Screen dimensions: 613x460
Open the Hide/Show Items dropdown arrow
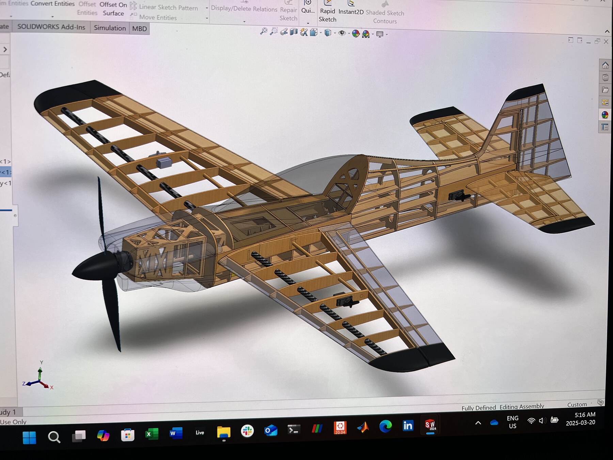tap(349, 33)
